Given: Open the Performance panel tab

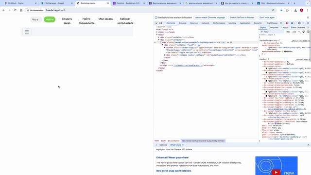Looking at the screenshot, I should click(x=219, y=23).
